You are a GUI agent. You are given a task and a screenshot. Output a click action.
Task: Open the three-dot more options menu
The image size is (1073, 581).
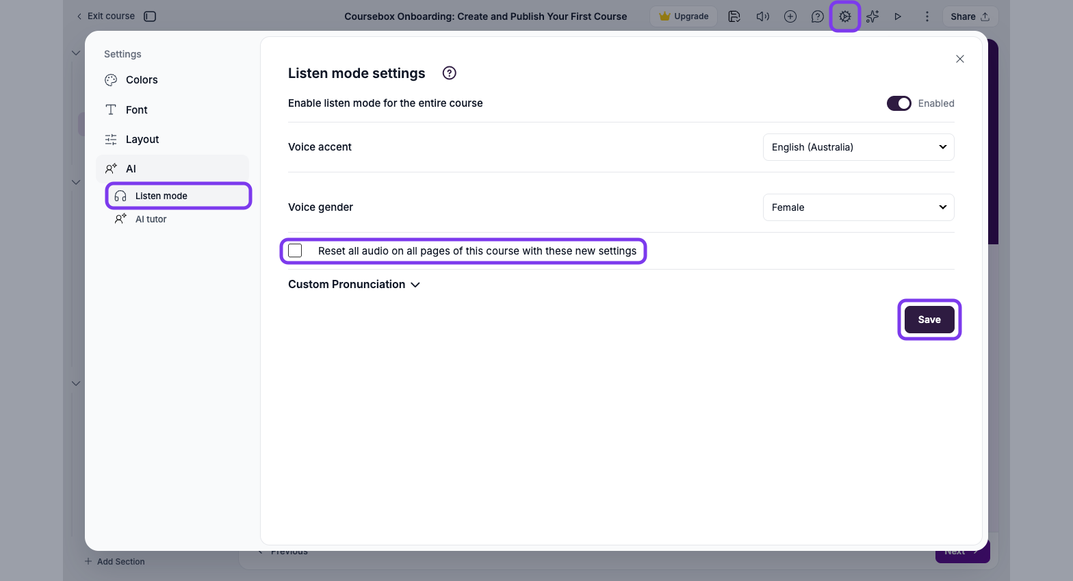927,16
